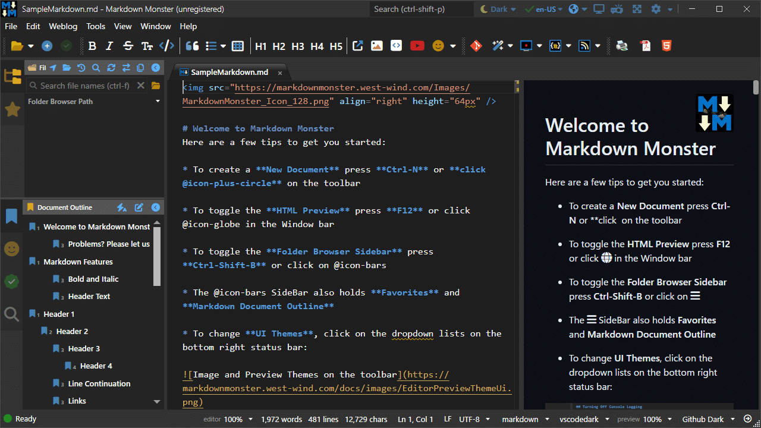Collapse the Document Outline panel
The width and height of the screenshot is (761, 428).
click(x=156, y=207)
